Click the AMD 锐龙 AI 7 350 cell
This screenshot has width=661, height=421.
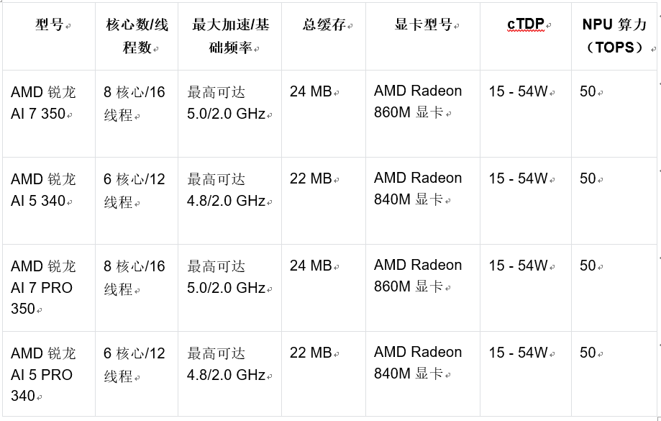[43, 103]
